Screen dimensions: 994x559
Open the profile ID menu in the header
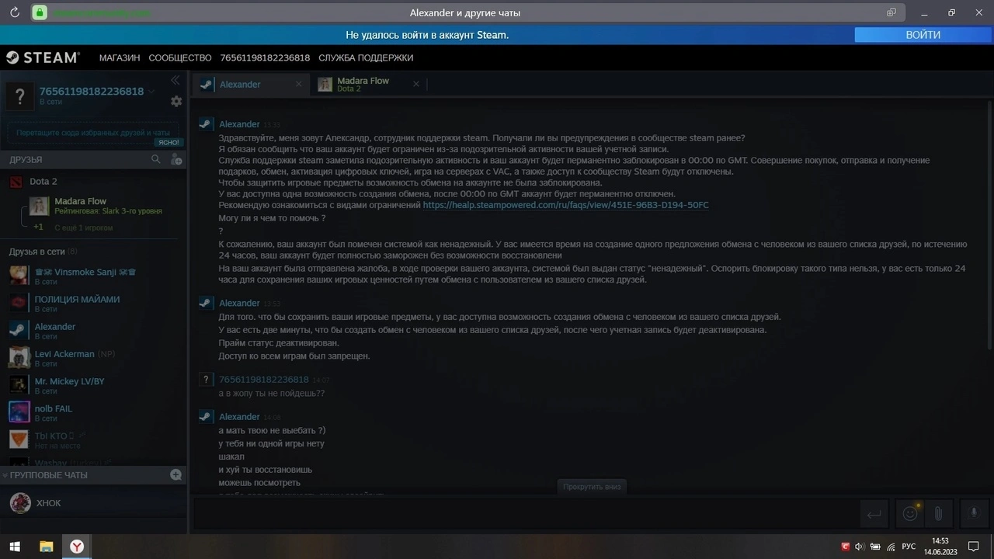coord(265,57)
